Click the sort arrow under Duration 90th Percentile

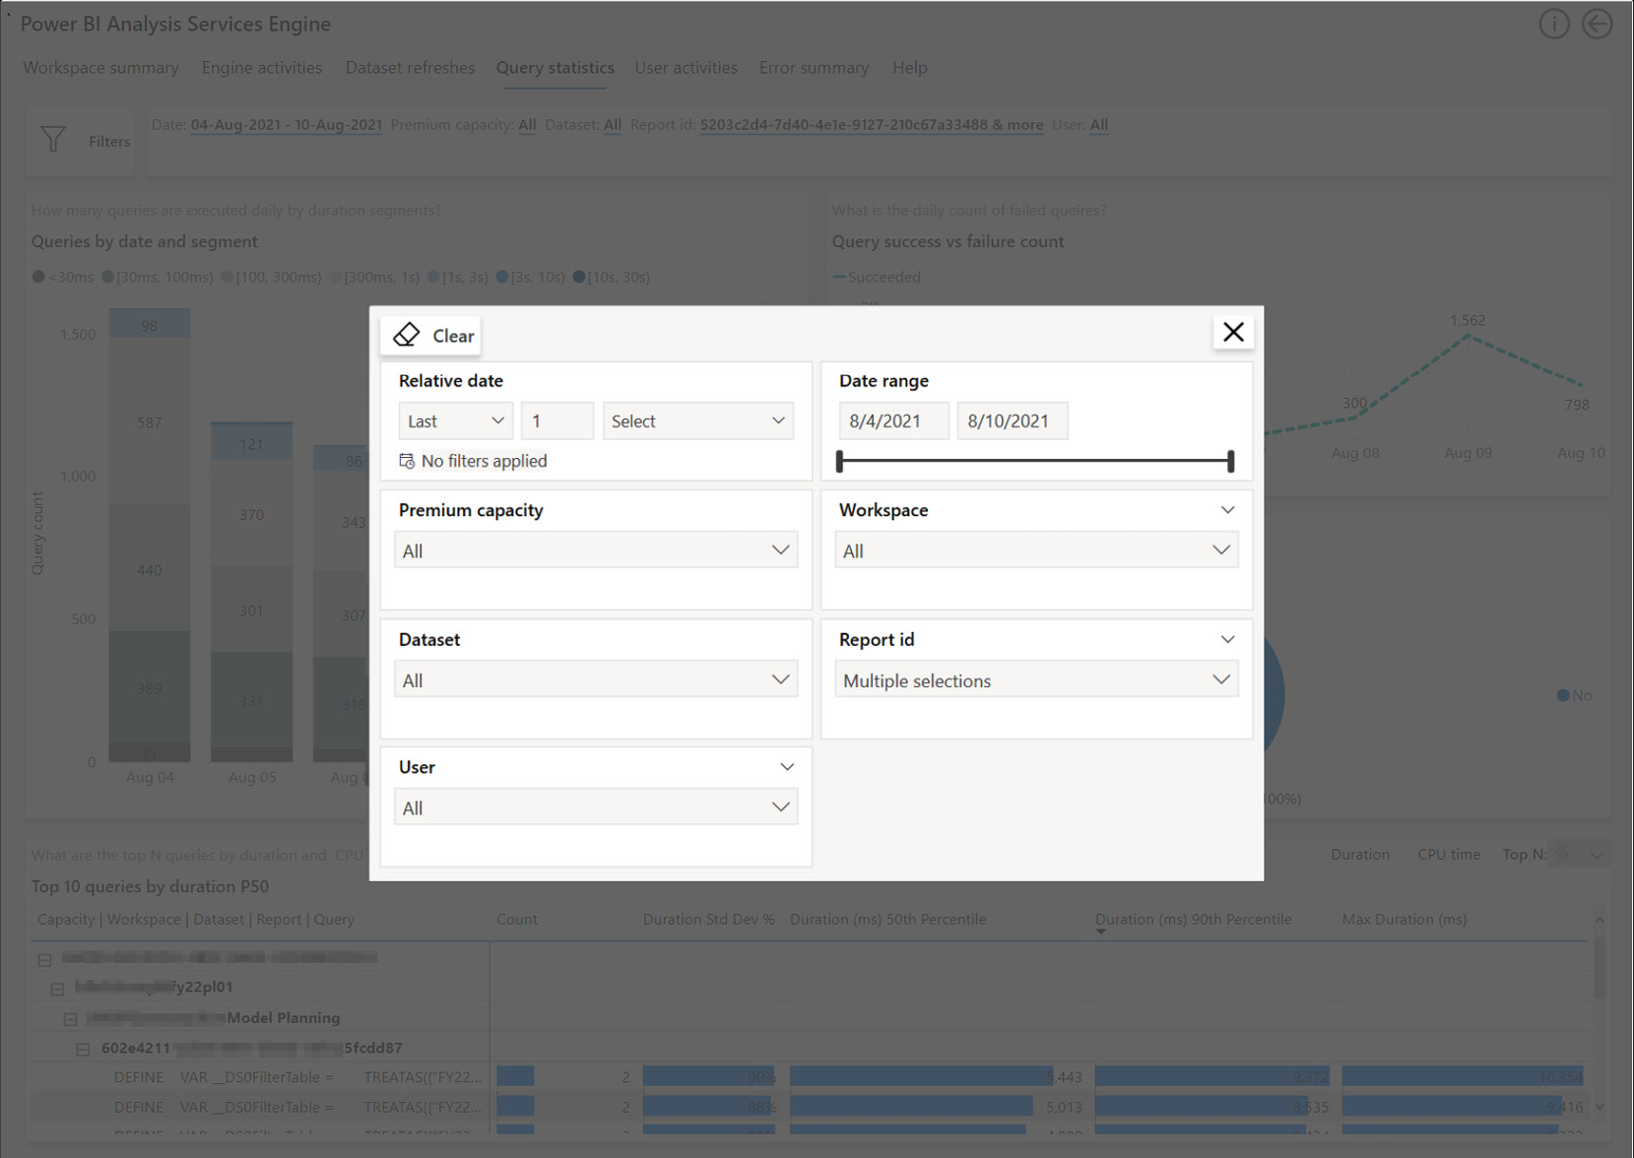click(1100, 931)
